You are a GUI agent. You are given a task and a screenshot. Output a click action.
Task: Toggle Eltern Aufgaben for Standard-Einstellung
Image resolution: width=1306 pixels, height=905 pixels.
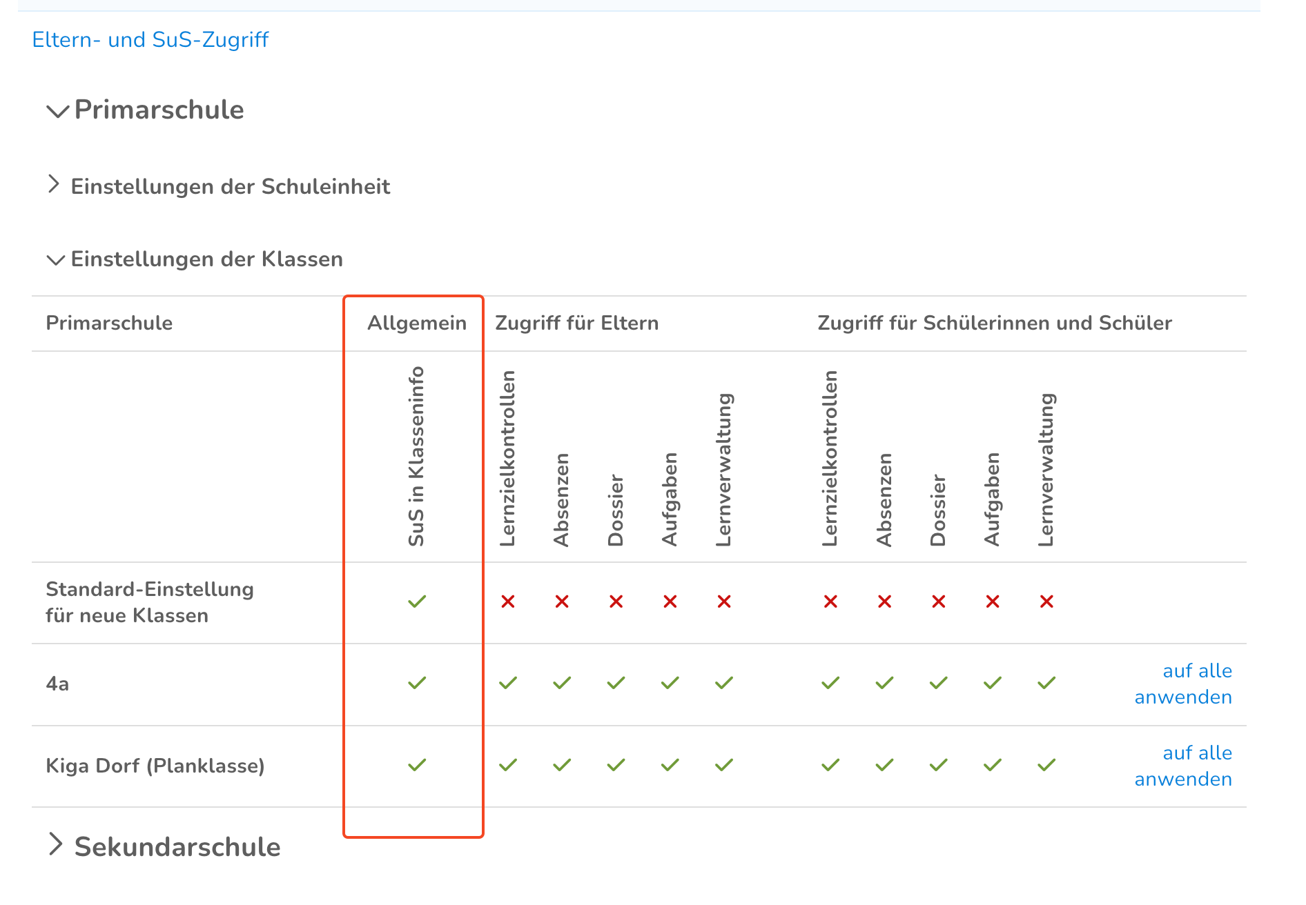tap(670, 601)
